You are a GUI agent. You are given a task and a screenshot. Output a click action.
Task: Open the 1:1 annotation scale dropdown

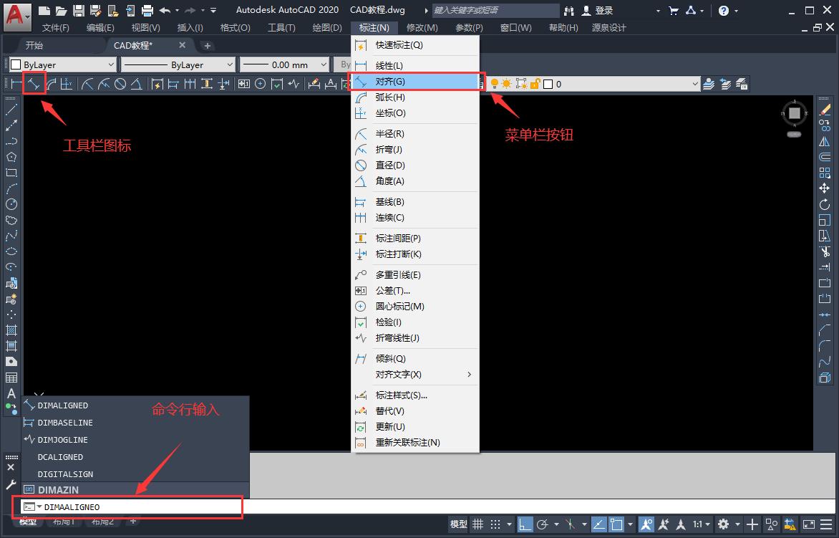click(x=702, y=524)
